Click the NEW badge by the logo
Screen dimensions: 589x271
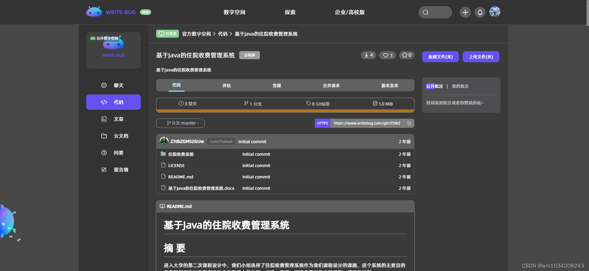145,12
